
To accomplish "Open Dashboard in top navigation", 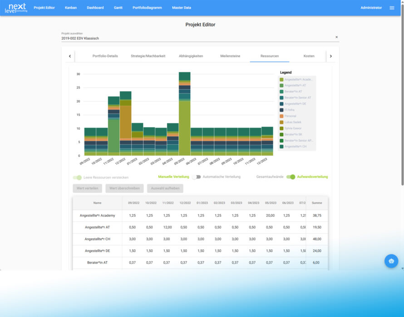I will click(95, 8).
